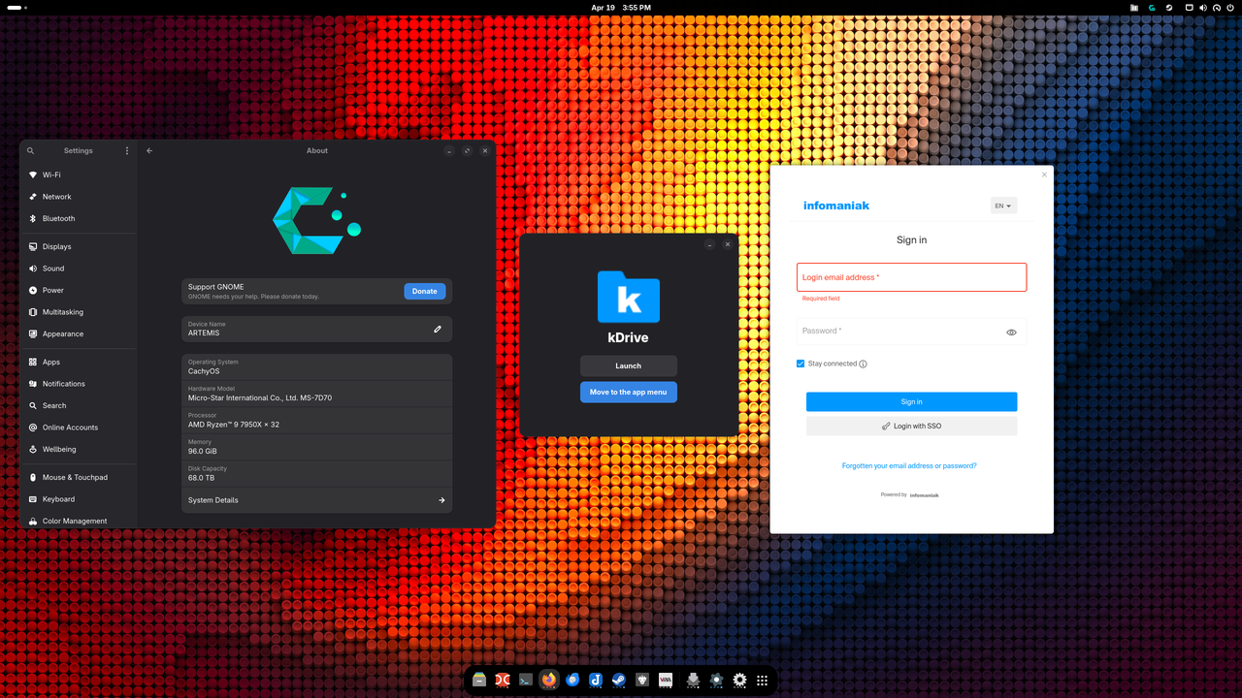This screenshot has height=698, width=1242.
Task: Open search in the Settings sidebar
Action: pyautogui.click(x=31, y=151)
